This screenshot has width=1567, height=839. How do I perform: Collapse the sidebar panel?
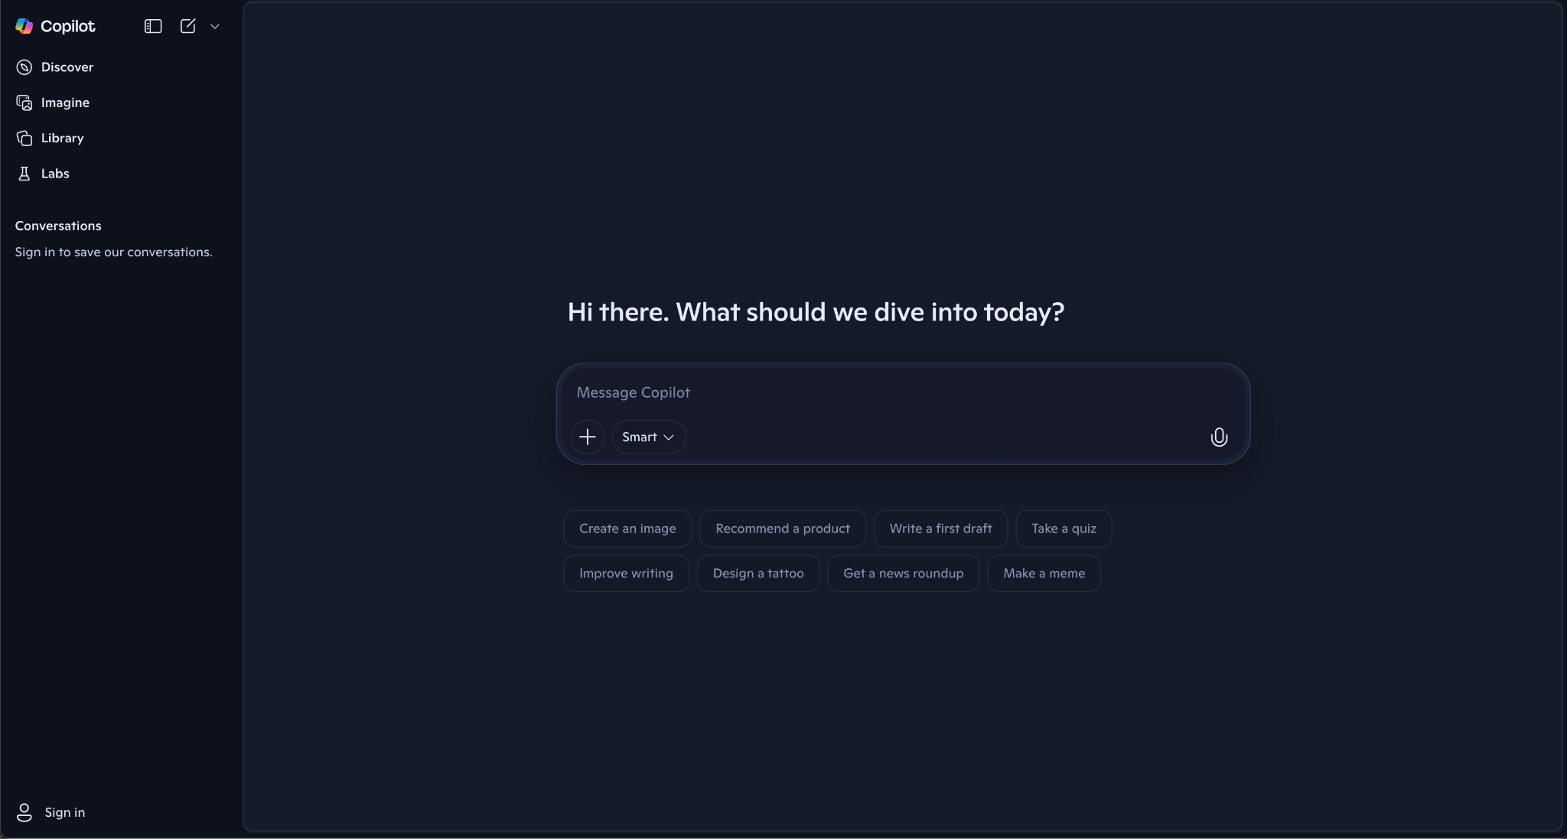tap(152, 25)
